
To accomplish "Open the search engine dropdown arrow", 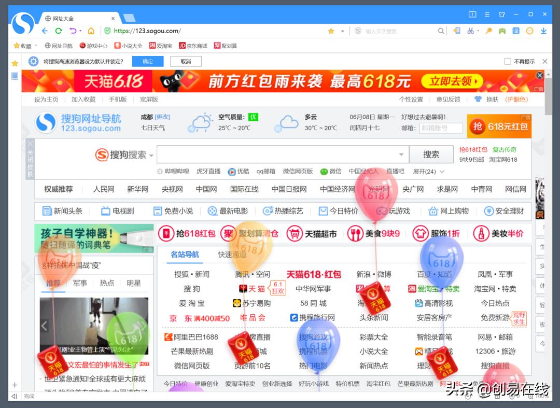I will (x=151, y=155).
